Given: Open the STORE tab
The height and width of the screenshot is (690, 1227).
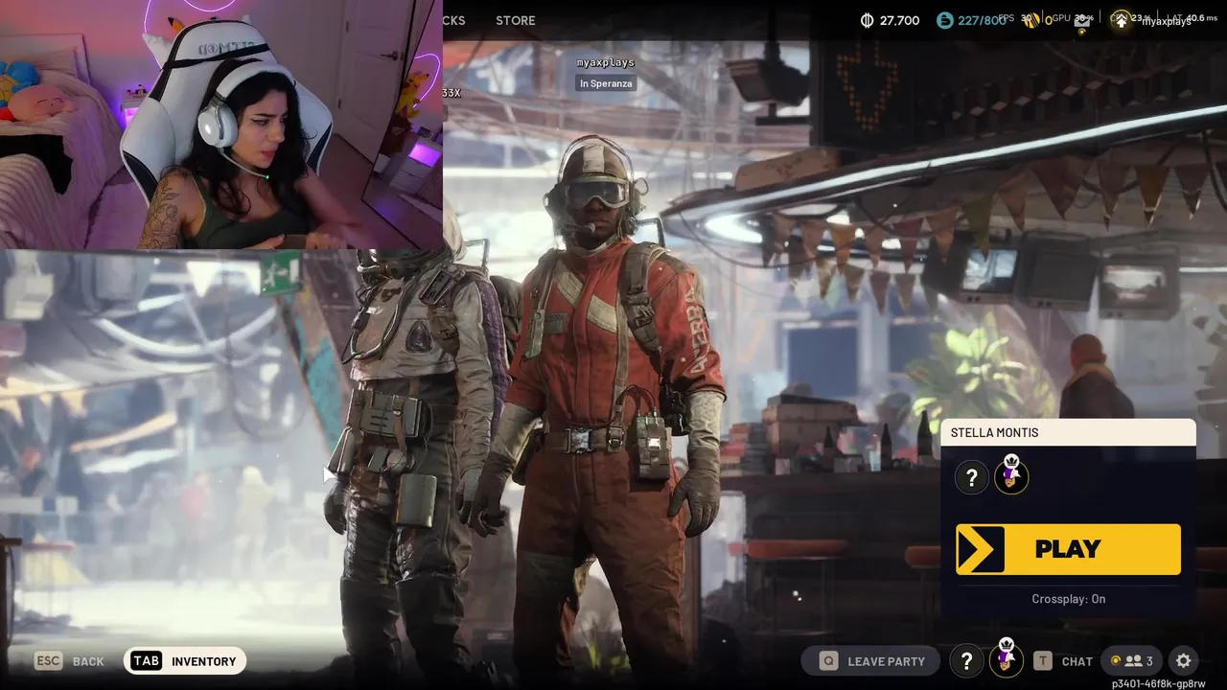Looking at the screenshot, I should pos(516,20).
